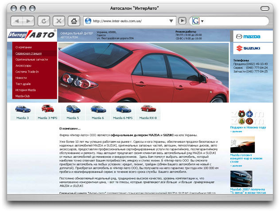Image resolution: width=280 pixels, height=211 pixels.
Task: Click the Google search engine icon
Action: click(x=195, y=21)
